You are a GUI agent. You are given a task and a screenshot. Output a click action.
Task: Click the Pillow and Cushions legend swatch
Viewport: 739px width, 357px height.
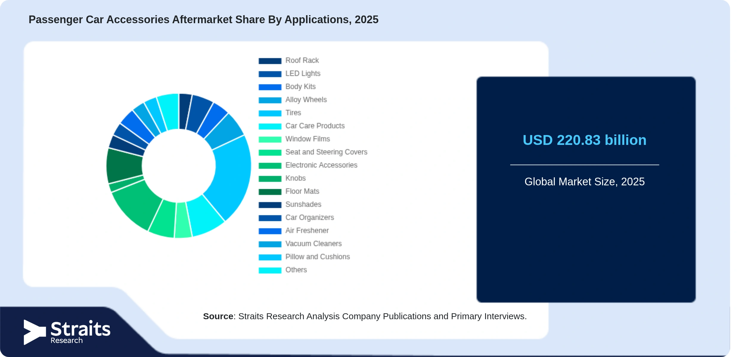[x=270, y=257]
